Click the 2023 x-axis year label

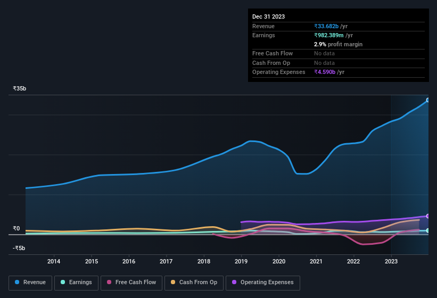[391, 261]
